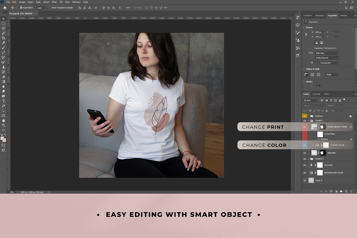Click the show grid button
The width and height of the screenshot is (357, 238).
point(312,75)
